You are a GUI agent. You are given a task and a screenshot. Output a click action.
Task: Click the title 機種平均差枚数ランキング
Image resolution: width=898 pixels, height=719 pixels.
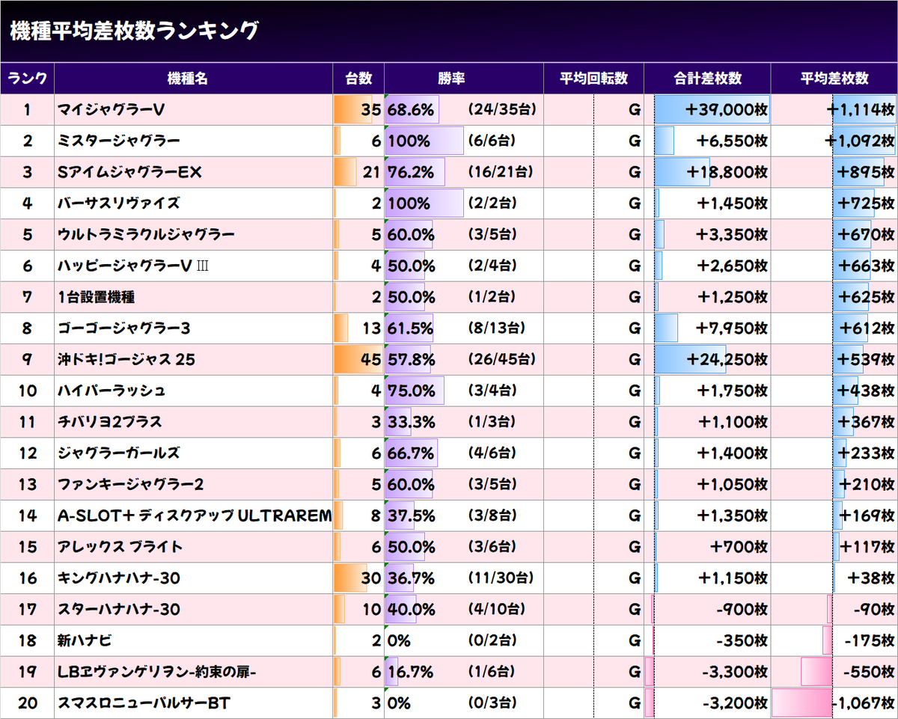click(135, 31)
